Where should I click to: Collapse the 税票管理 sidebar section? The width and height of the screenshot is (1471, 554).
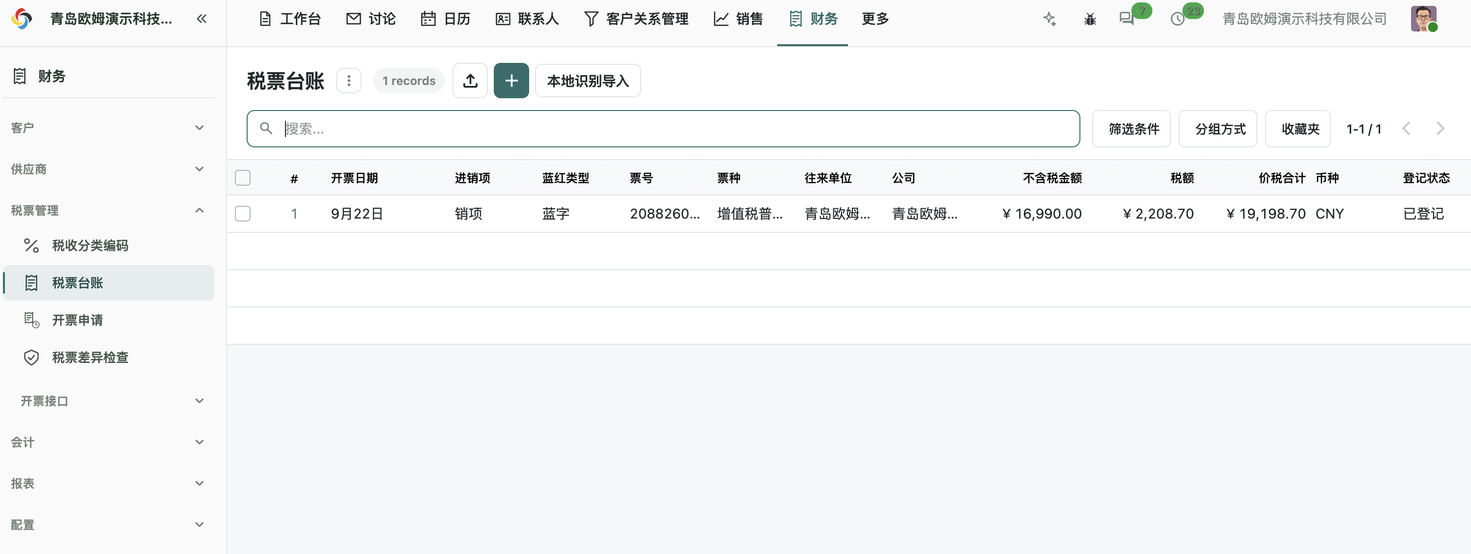pyautogui.click(x=109, y=211)
